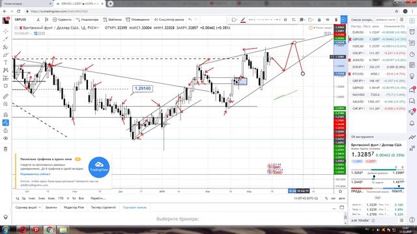Image resolution: width=417 pixels, height=234 pixels.
Task: Switch to the Скринер акций tab
Action: tap(27, 207)
